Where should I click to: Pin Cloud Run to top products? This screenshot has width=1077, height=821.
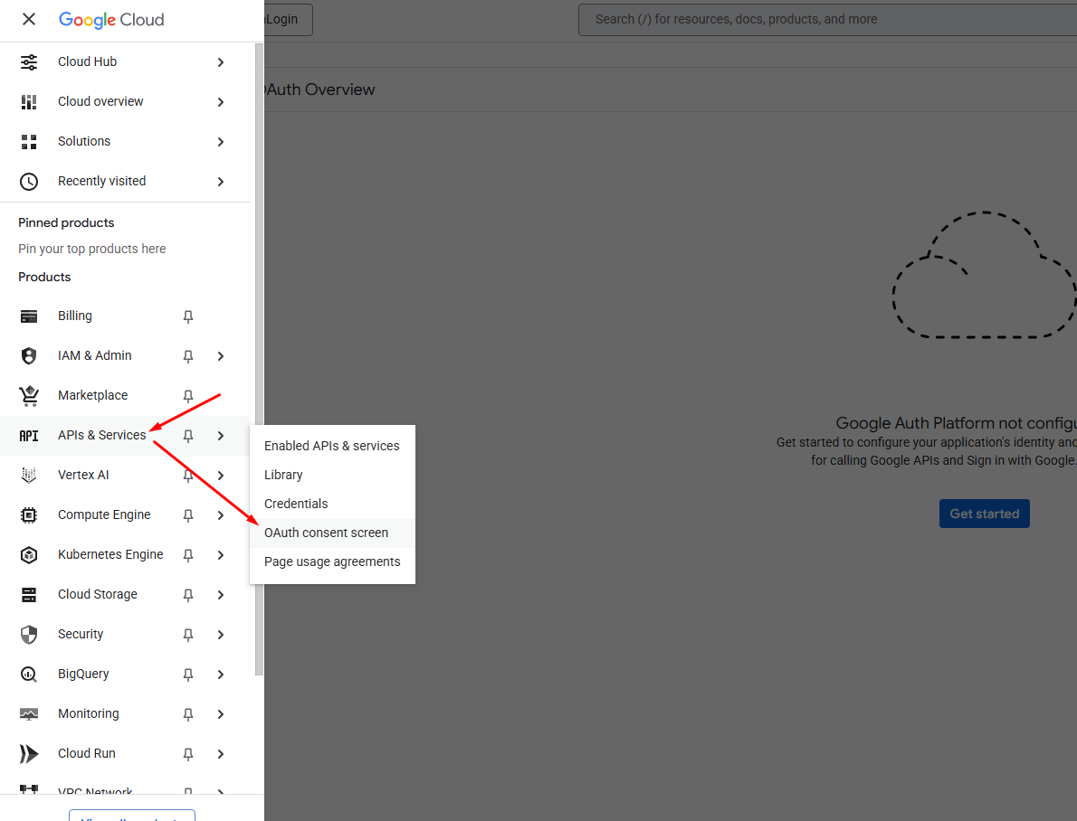pyautogui.click(x=188, y=754)
